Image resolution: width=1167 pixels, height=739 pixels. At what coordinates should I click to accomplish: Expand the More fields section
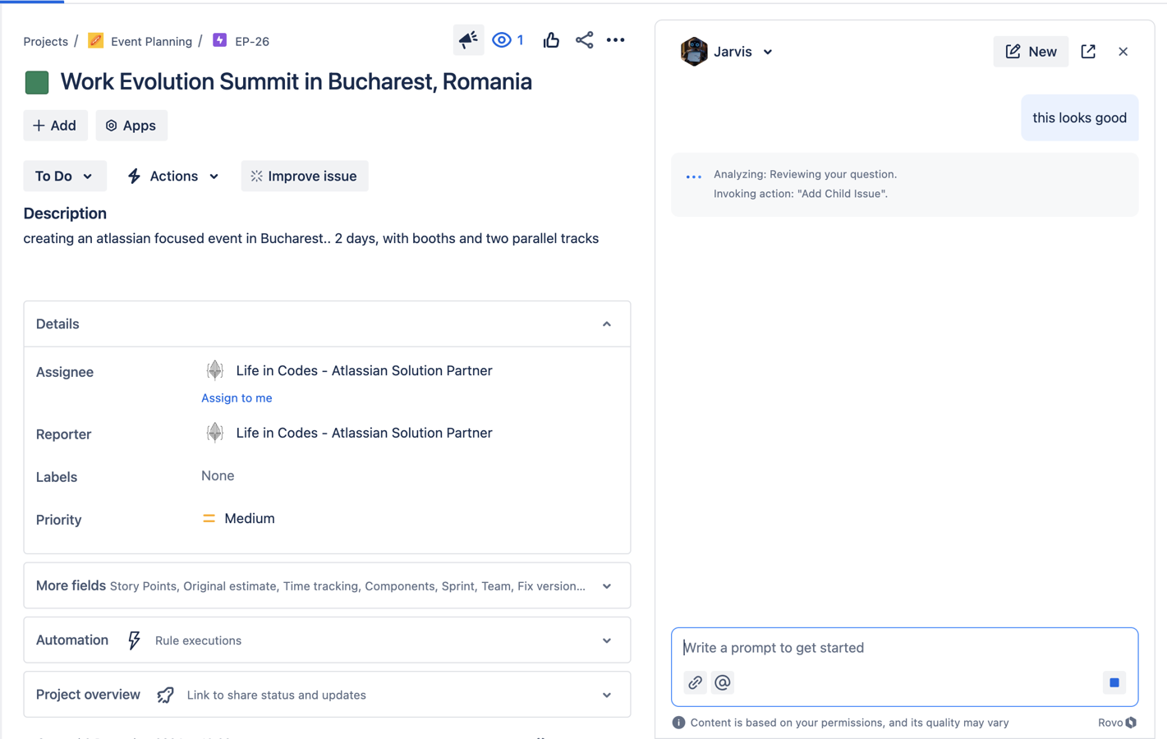[x=607, y=586]
